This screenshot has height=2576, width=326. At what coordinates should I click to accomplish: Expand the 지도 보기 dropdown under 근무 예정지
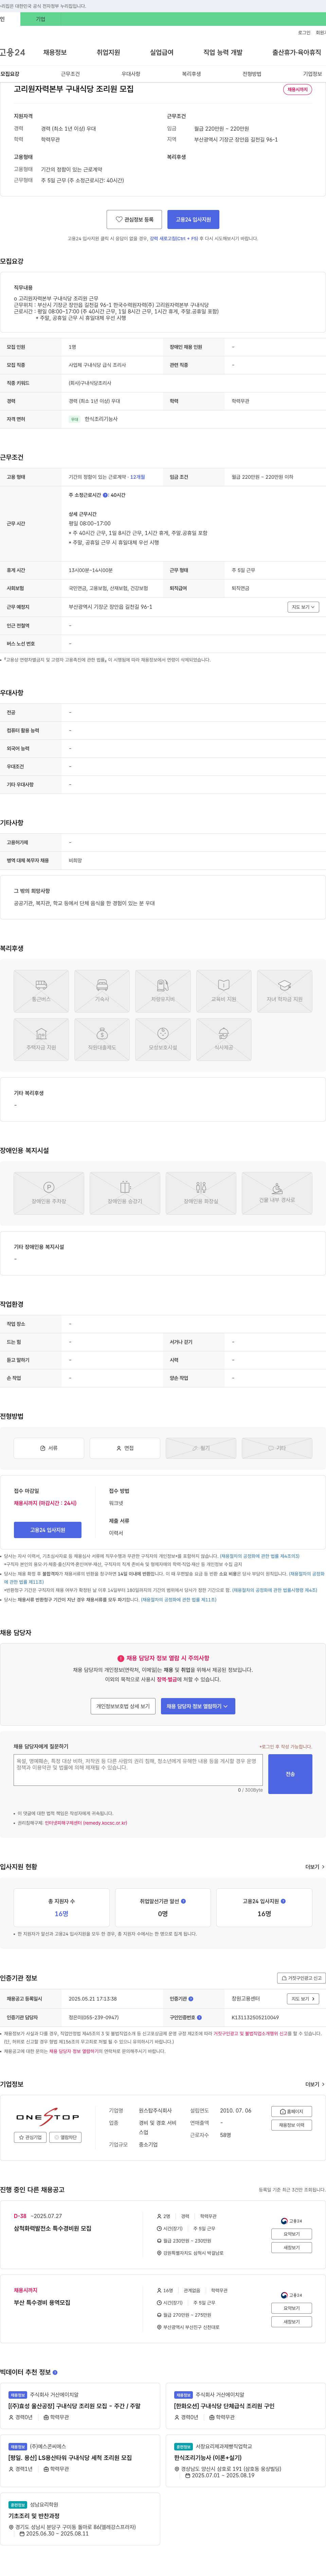tap(303, 607)
